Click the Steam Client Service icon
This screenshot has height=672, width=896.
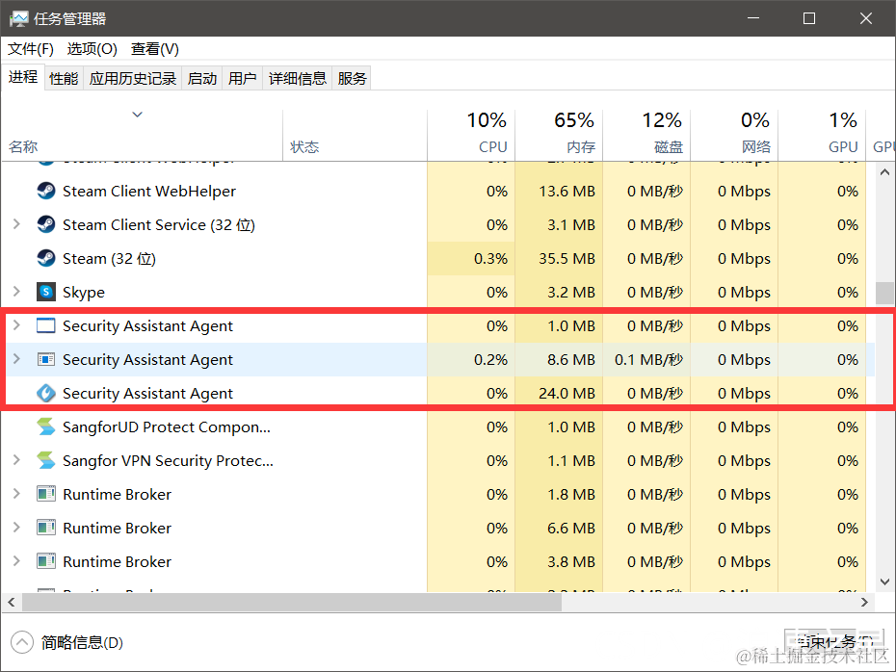point(45,224)
